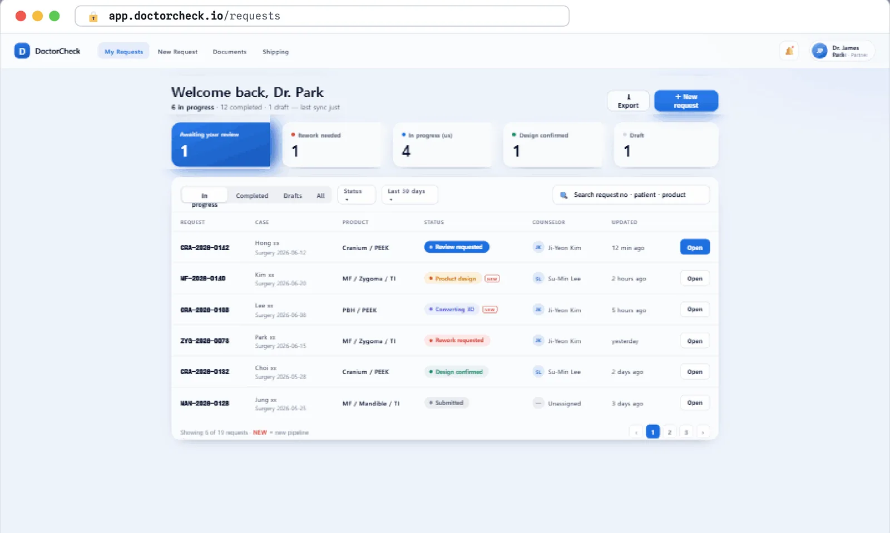Go to next page arrow
The image size is (890, 533).
pos(703,432)
